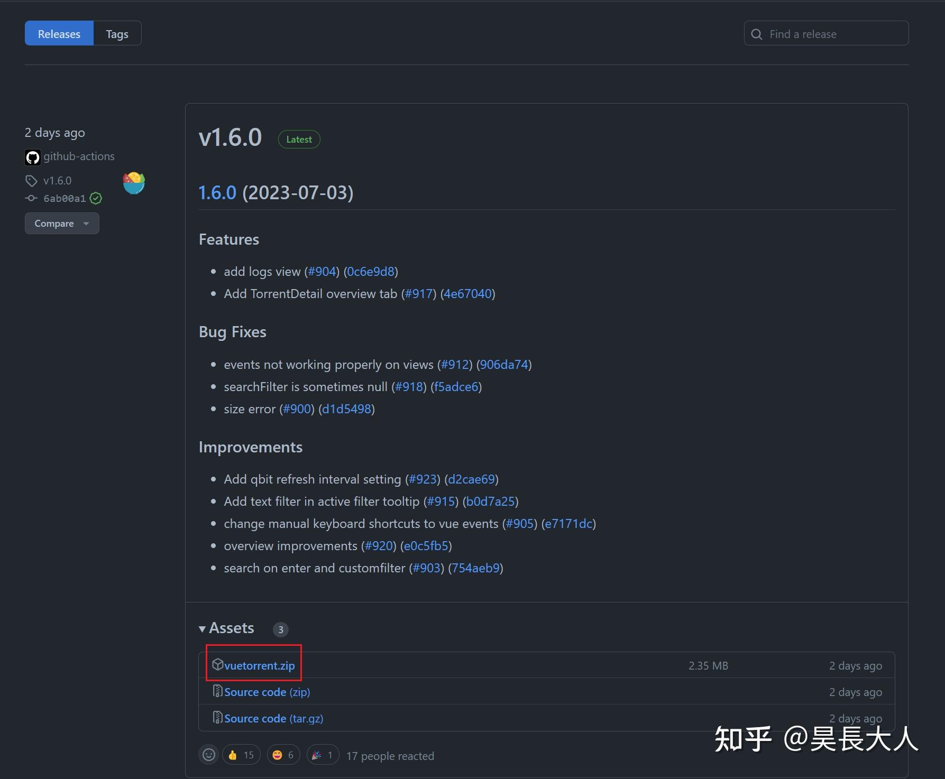The width and height of the screenshot is (945, 779).
Task: Open pull request #923 link
Action: 423,479
